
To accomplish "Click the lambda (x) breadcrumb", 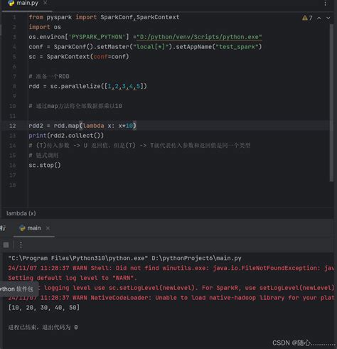I will coord(21,213).
